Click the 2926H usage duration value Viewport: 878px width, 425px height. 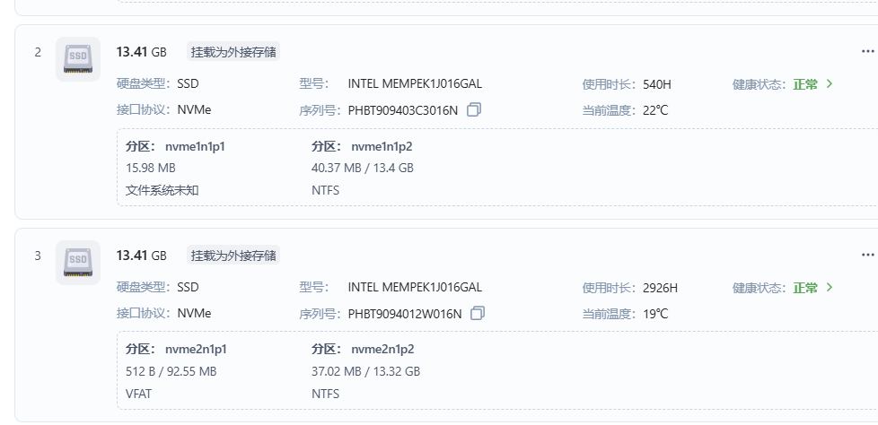point(661,289)
